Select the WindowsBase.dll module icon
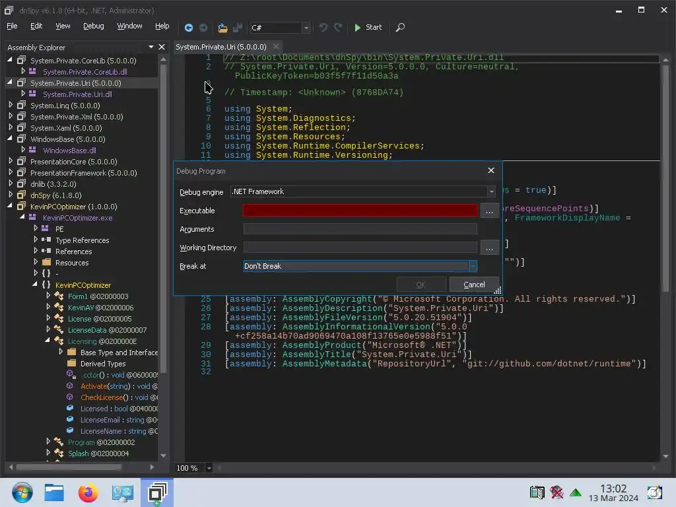 coord(33,150)
